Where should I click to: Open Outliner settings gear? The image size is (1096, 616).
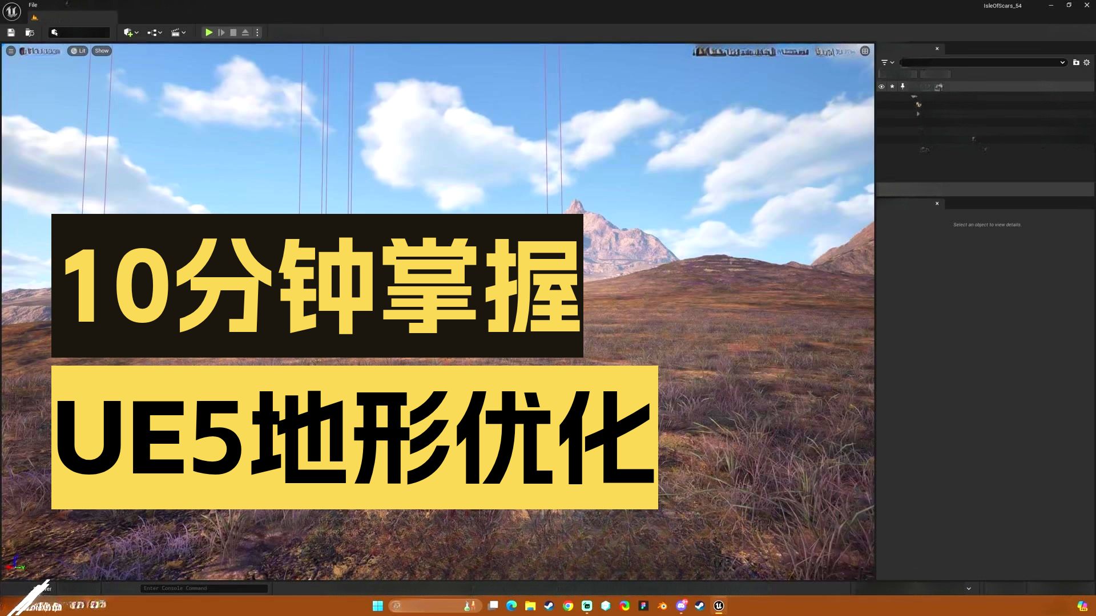tap(1086, 62)
